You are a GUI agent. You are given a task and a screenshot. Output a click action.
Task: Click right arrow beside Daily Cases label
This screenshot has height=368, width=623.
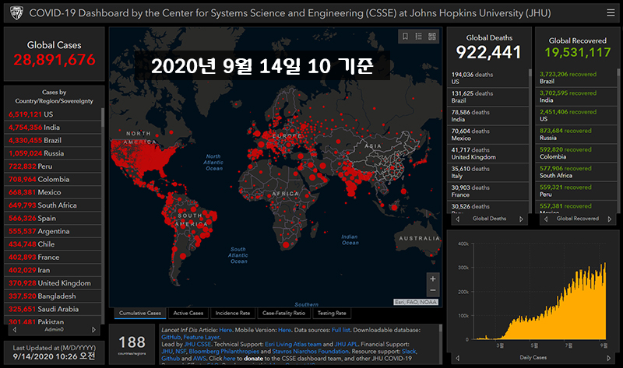609,358
